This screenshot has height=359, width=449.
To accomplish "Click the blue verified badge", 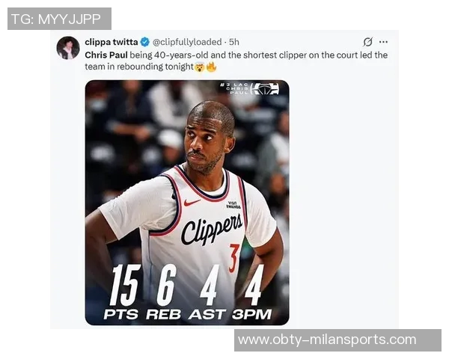I will click(x=145, y=42).
